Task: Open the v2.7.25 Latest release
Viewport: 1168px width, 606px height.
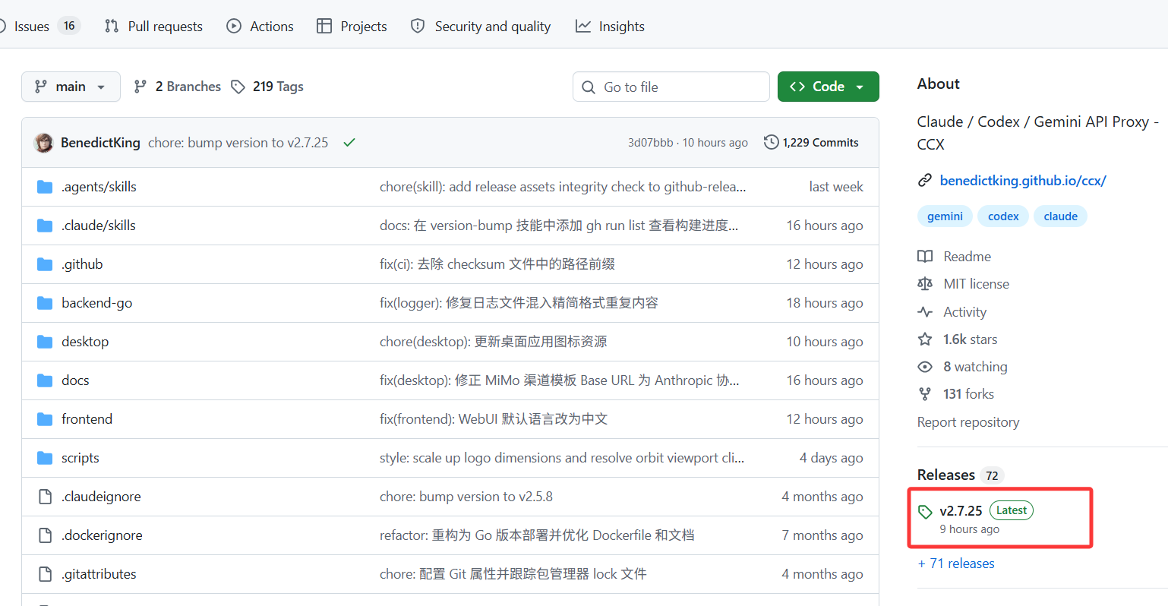Action: [x=976, y=518]
